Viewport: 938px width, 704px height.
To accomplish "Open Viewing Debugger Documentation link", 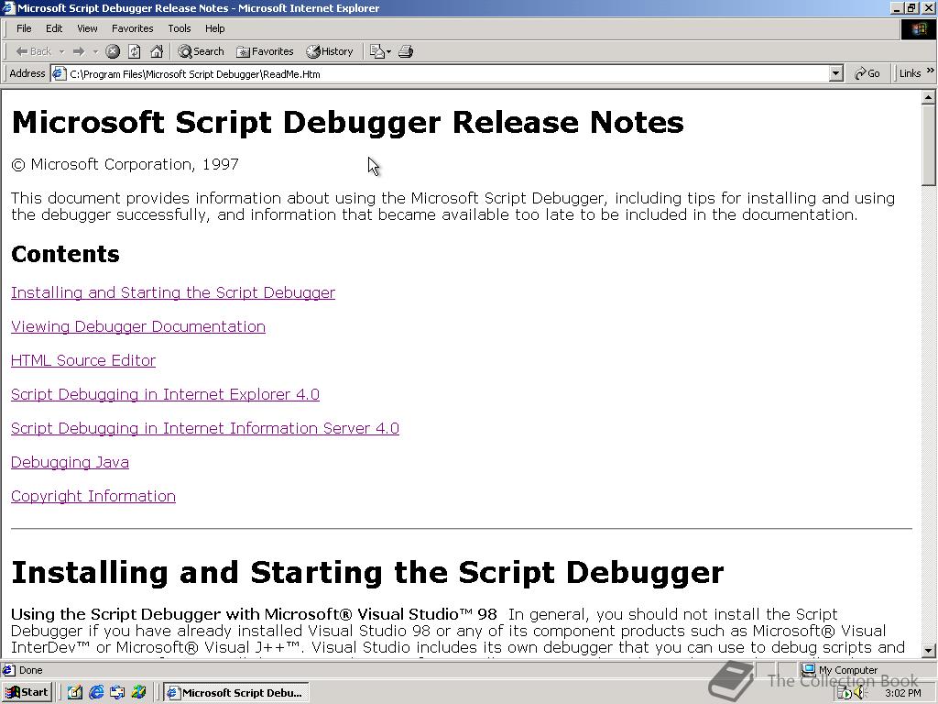I will 138,327.
